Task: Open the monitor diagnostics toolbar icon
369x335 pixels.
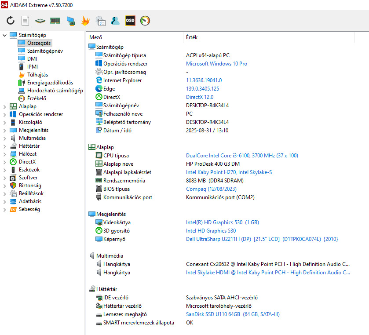Action: click(71, 21)
